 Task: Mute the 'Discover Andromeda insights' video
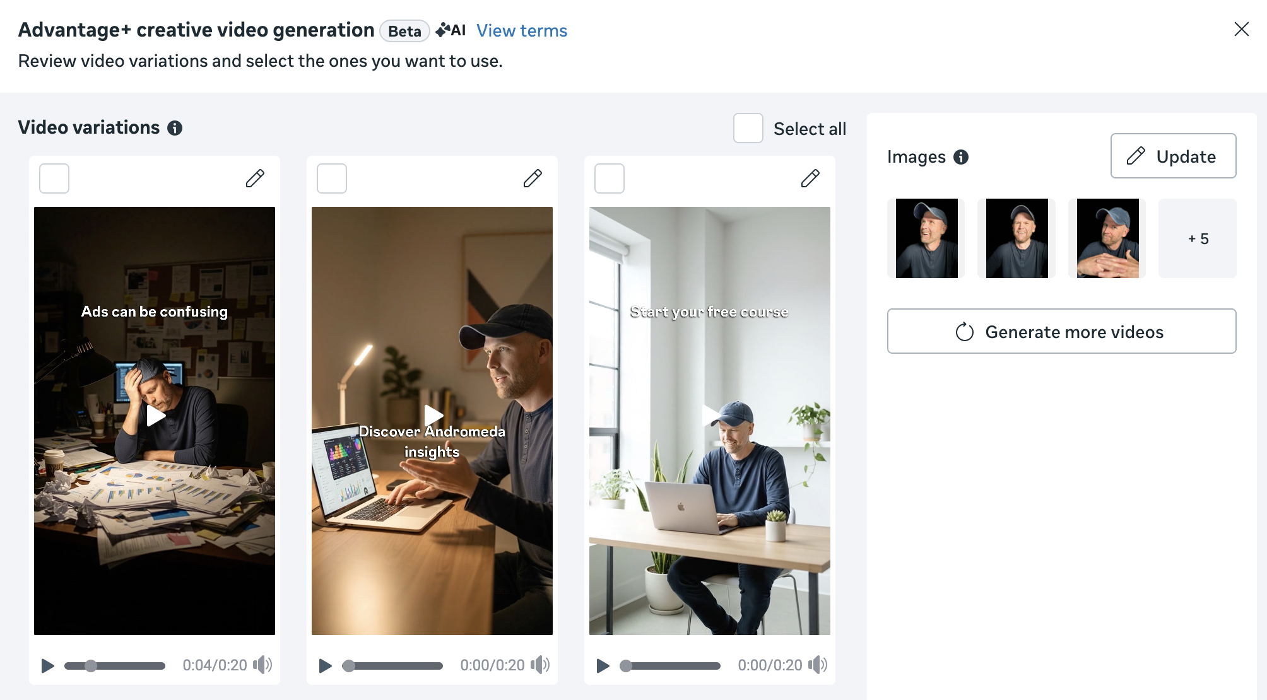point(539,665)
